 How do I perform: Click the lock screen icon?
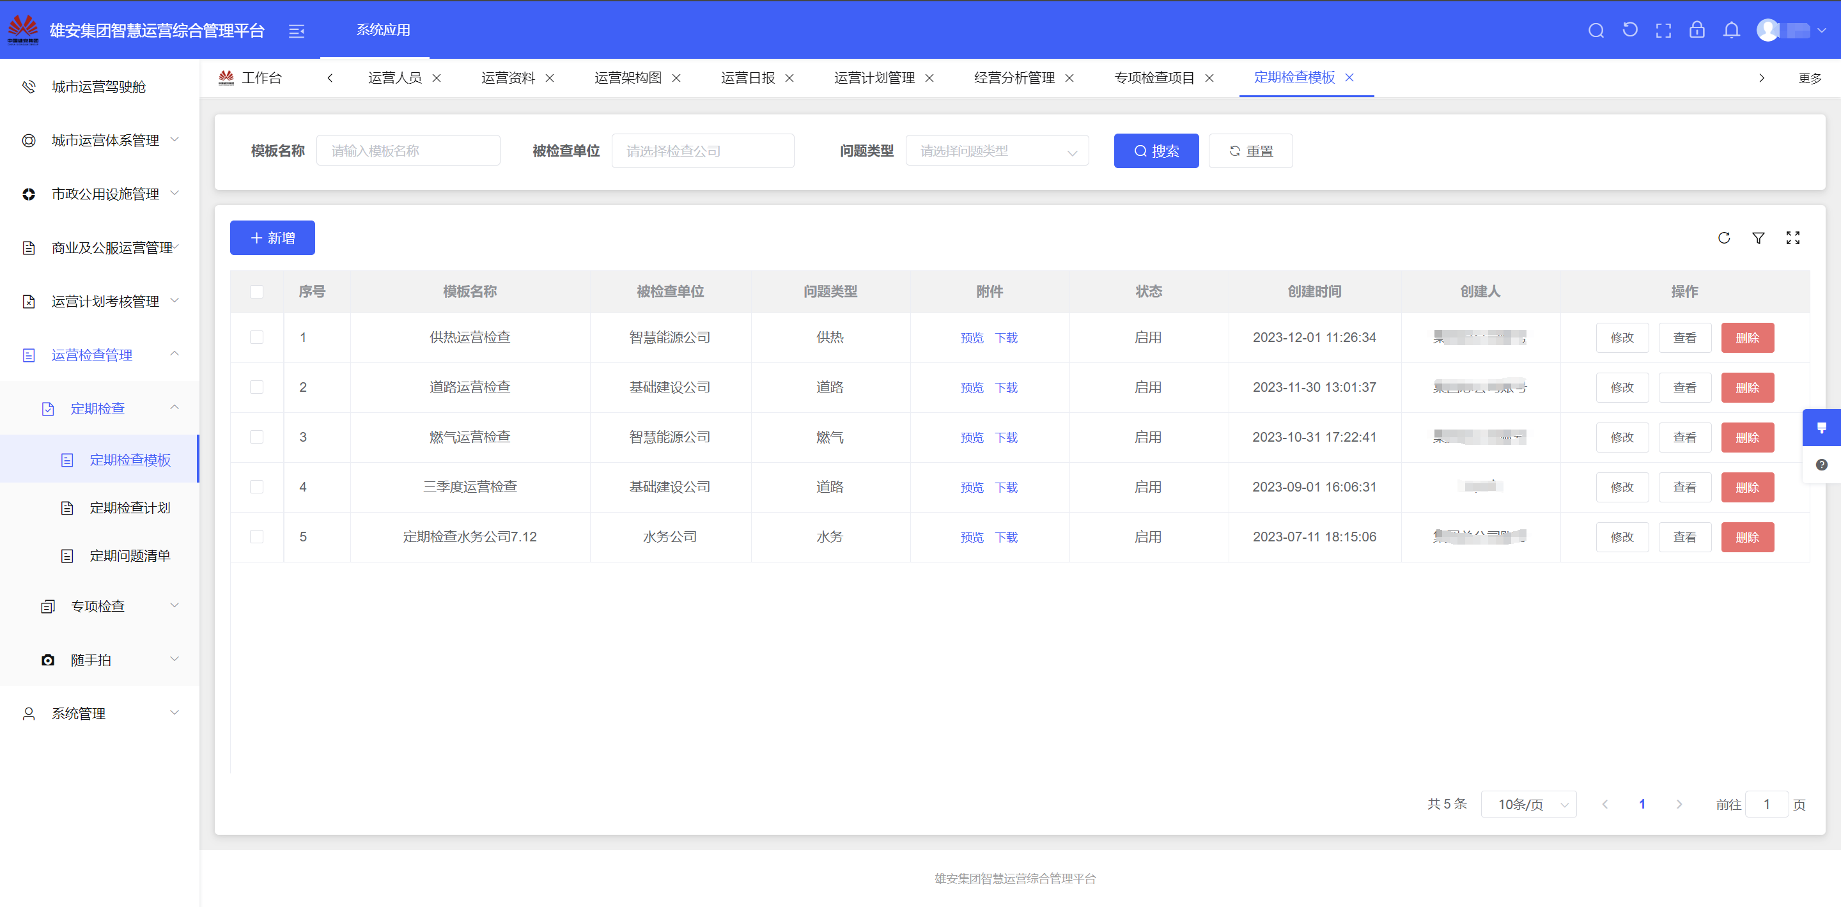[1697, 30]
